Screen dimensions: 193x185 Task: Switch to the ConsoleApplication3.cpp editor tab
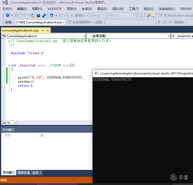coord(20,30)
